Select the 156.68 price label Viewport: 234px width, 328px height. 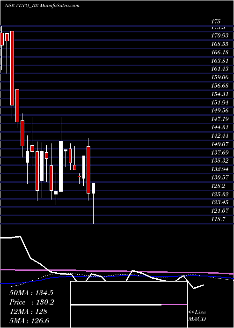pyautogui.click(x=220, y=86)
